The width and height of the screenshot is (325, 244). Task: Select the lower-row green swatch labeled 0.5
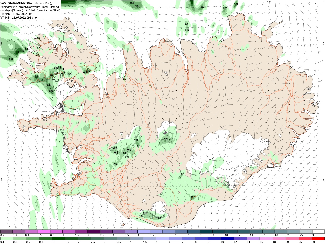click(32, 239)
